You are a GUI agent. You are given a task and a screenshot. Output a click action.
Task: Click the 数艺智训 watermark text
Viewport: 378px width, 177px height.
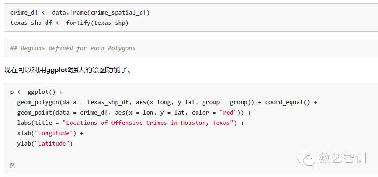pos(342,158)
